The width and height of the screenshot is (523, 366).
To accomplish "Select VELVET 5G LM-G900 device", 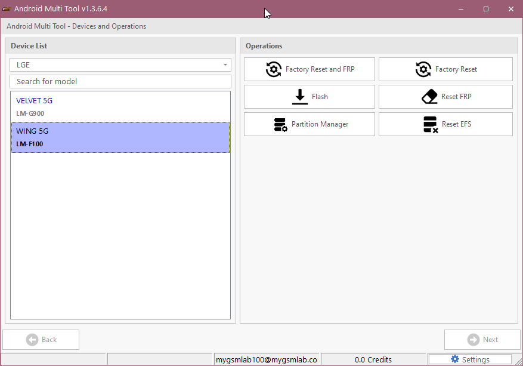I will [120, 107].
